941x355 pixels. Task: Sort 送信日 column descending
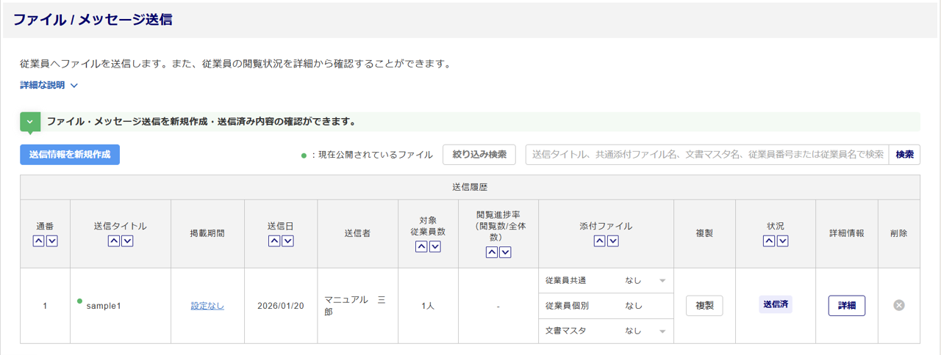[x=287, y=241]
